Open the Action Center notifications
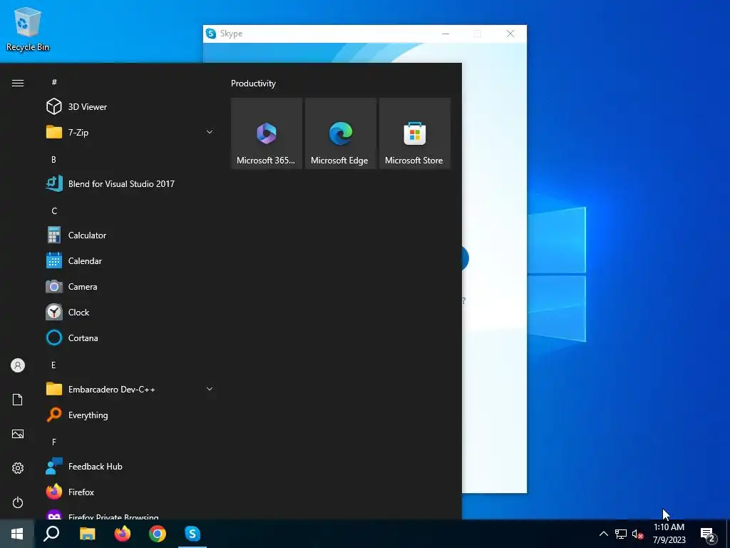Viewport: 730px width, 548px height. pos(708,534)
